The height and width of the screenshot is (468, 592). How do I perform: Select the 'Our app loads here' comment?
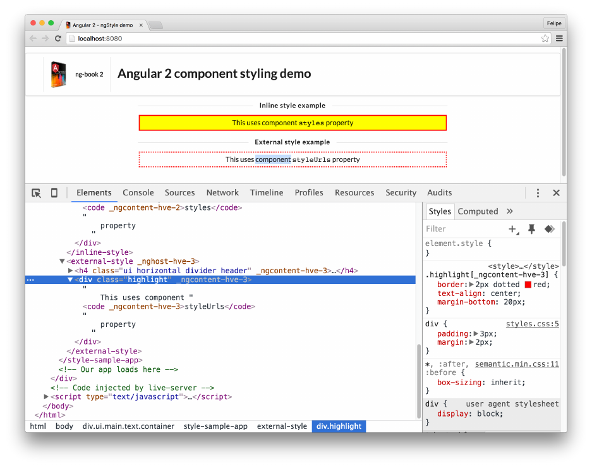[x=118, y=370]
